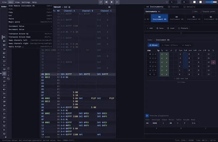Toggle the first green checkmark in mixer row 0
218x142 pixels.
coord(162,54)
